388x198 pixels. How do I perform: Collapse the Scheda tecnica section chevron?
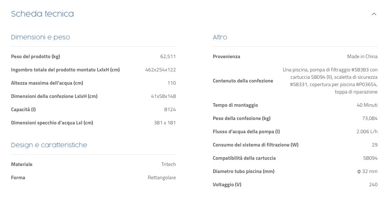coord(374,14)
